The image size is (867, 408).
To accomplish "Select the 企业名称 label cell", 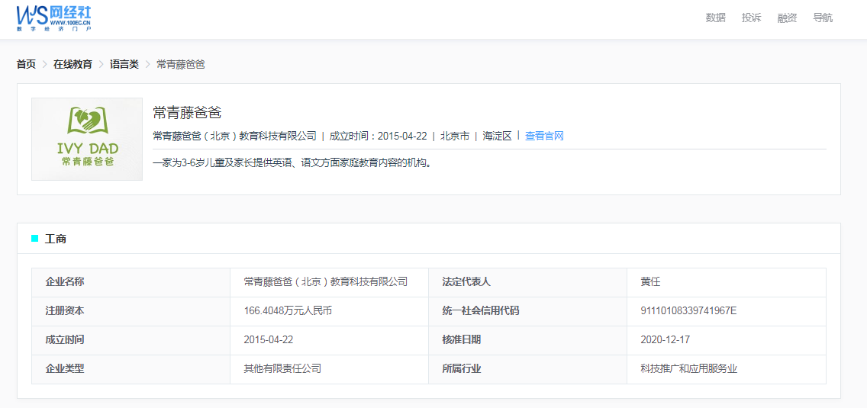I will [x=131, y=282].
